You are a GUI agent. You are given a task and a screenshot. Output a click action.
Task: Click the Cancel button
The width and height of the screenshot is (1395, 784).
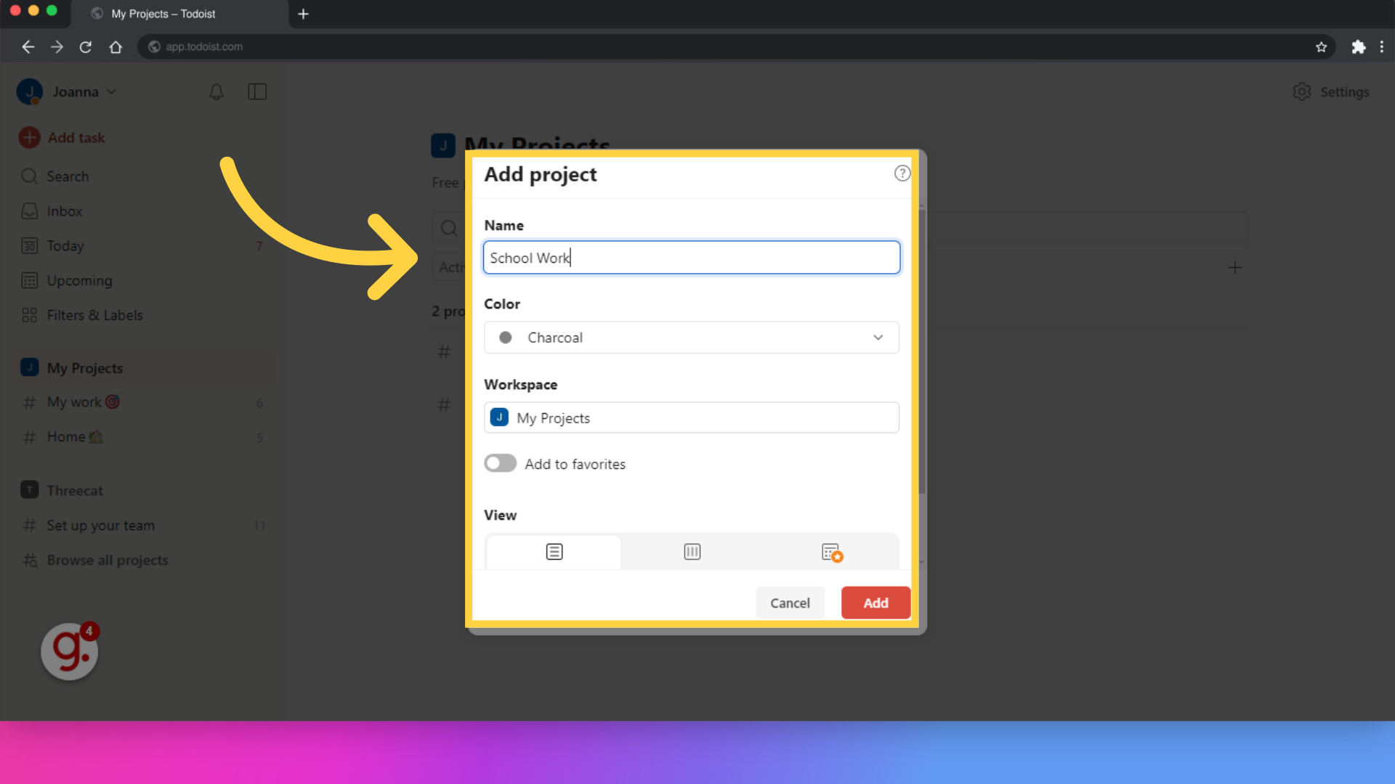790,603
